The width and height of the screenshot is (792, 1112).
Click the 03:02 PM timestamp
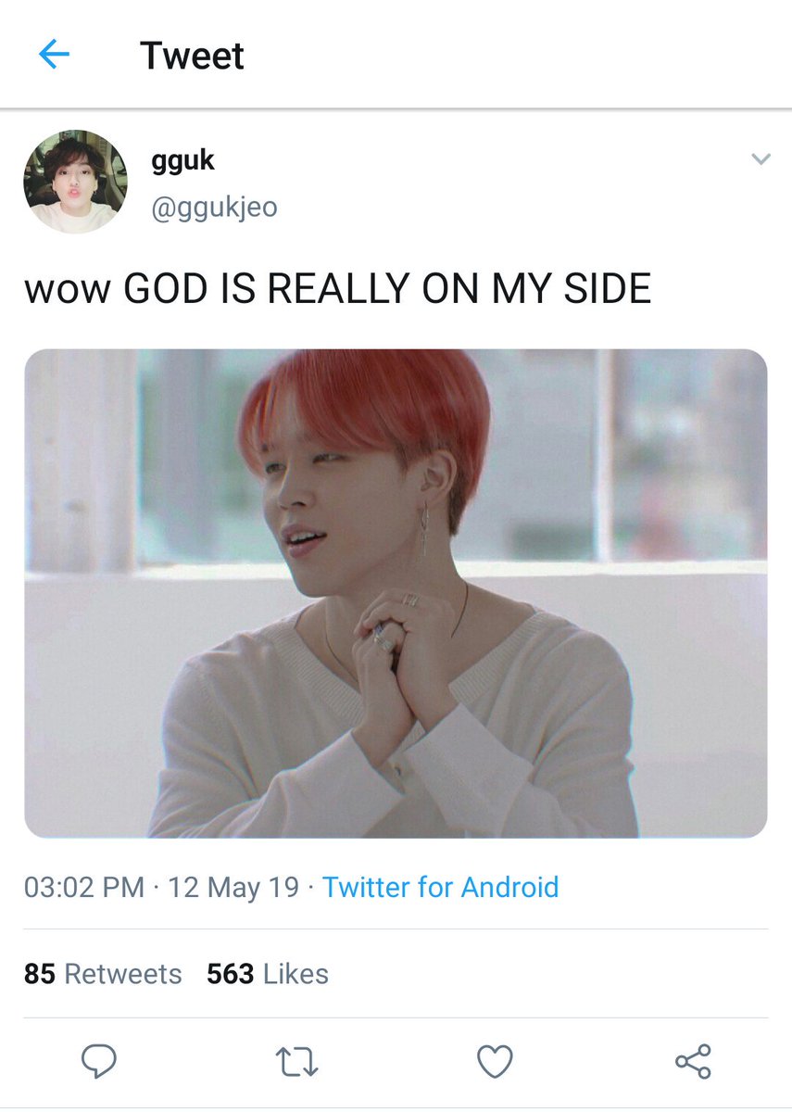[83, 887]
